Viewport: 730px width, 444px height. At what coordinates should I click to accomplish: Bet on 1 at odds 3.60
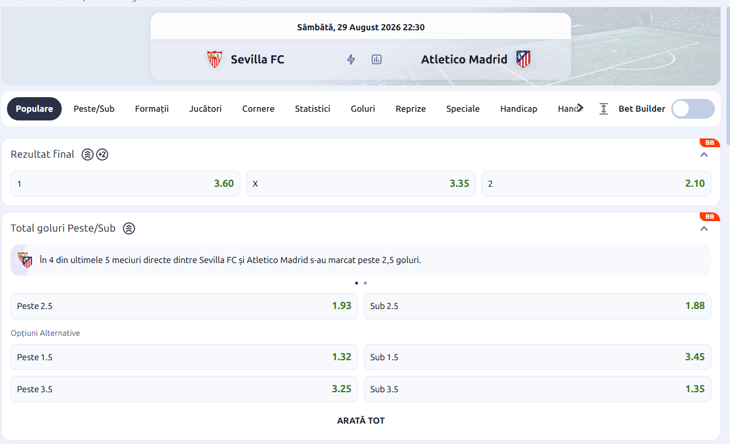coord(125,184)
